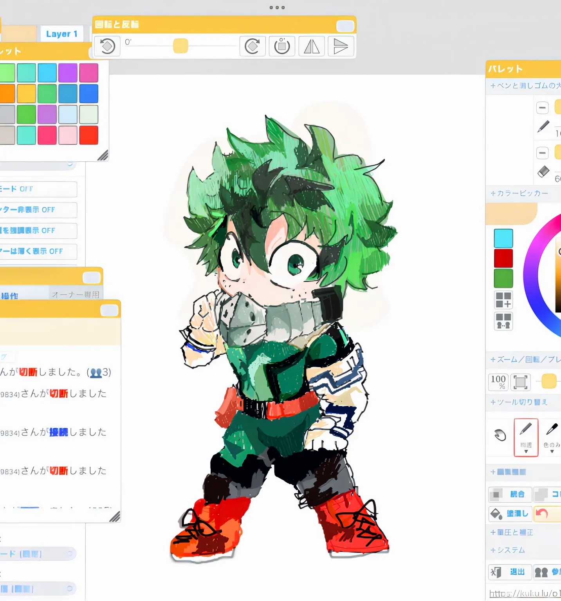This screenshot has width=561, height=601.
Task: Collapse the operation panel with オーナー tab
Action: tap(92, 278)
